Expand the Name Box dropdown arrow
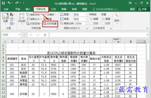Image resolution: width=151 pixels, height=98 pixels. [x=20, y=35]
